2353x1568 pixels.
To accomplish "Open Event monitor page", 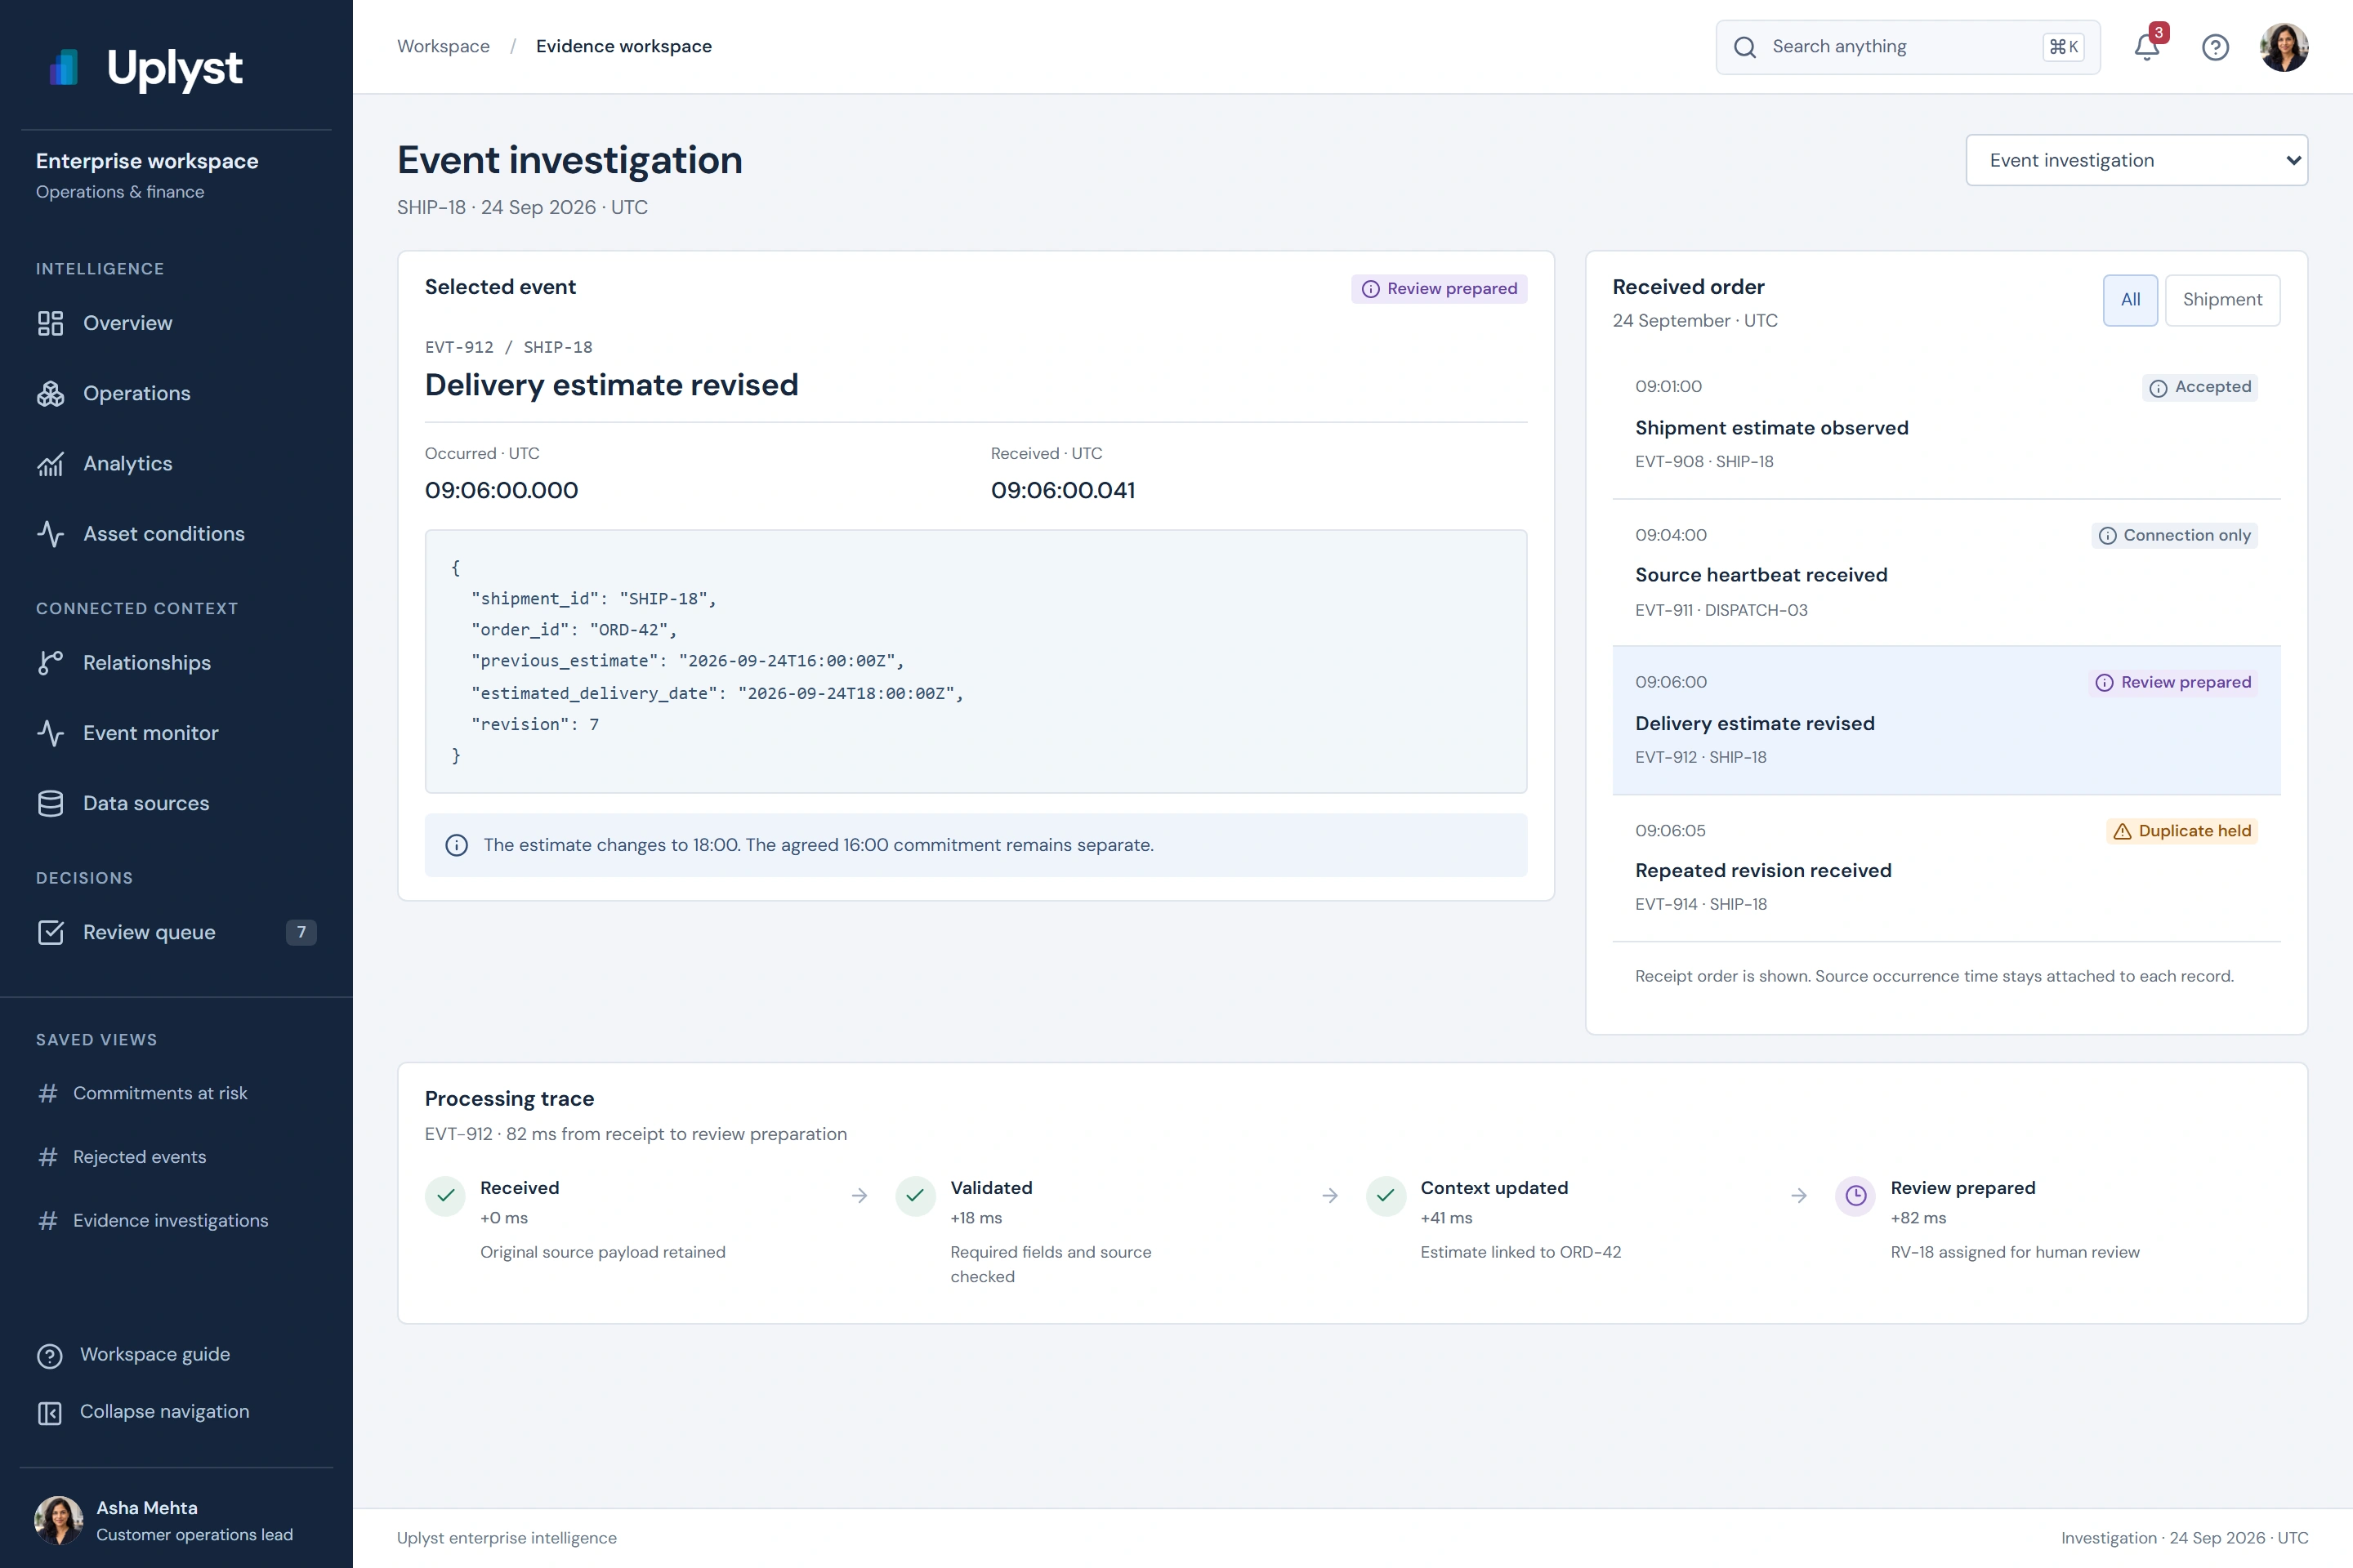I will tap(176, 732).
